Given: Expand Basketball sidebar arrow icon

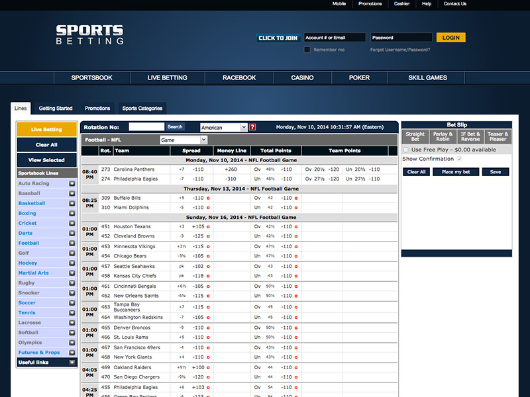Looking at the screenshot, I should click(72, 203).
